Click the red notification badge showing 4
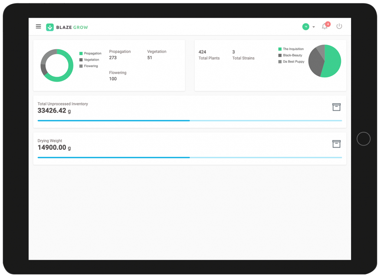The image size is (380, 276). [328, 24]
